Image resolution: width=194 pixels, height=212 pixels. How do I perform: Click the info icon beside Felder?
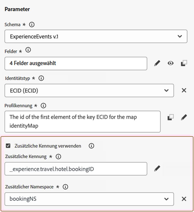[x=28, y=50]
